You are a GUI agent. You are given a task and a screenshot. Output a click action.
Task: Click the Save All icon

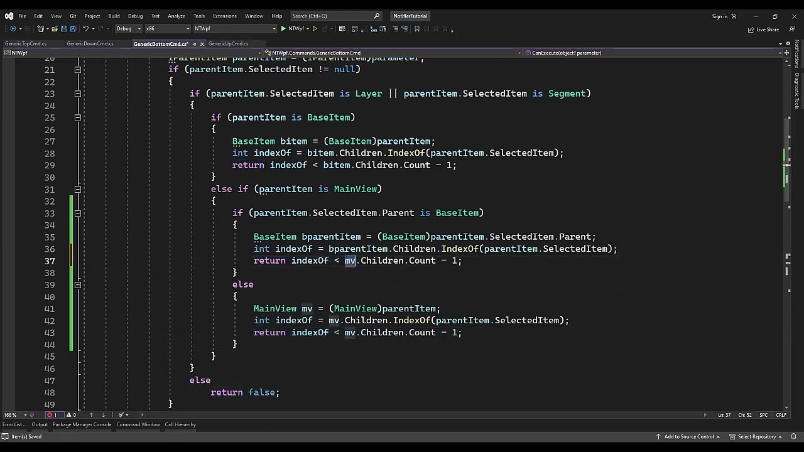click(x=73, y=28)
